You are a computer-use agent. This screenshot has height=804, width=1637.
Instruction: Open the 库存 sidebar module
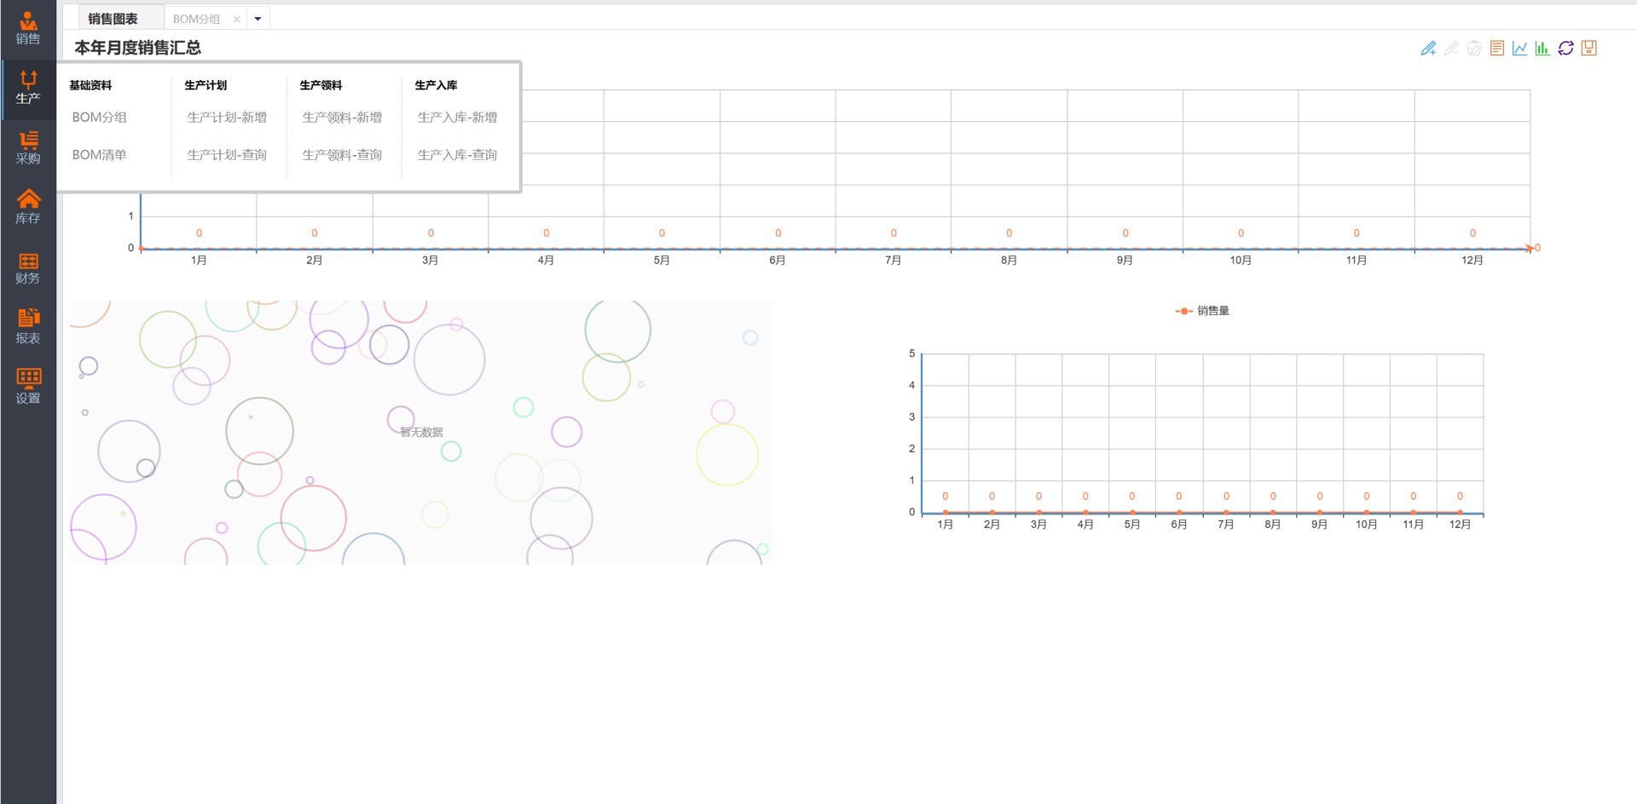(28, 208)
